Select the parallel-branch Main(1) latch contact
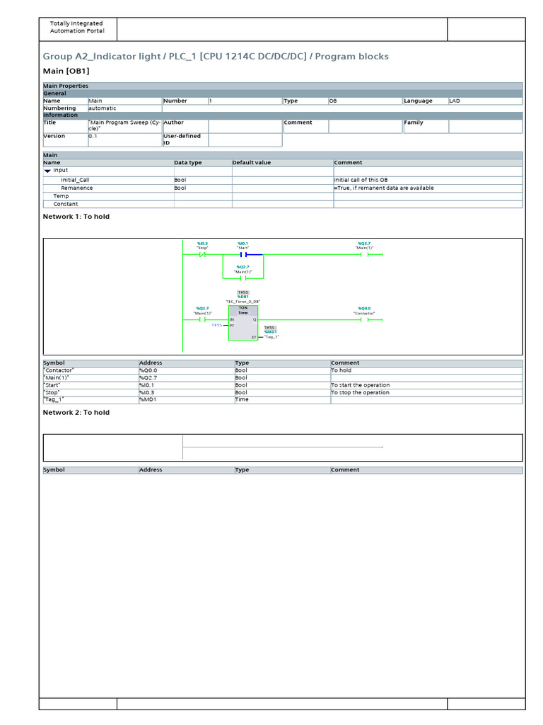543x725 pixels. click(243, 278)
